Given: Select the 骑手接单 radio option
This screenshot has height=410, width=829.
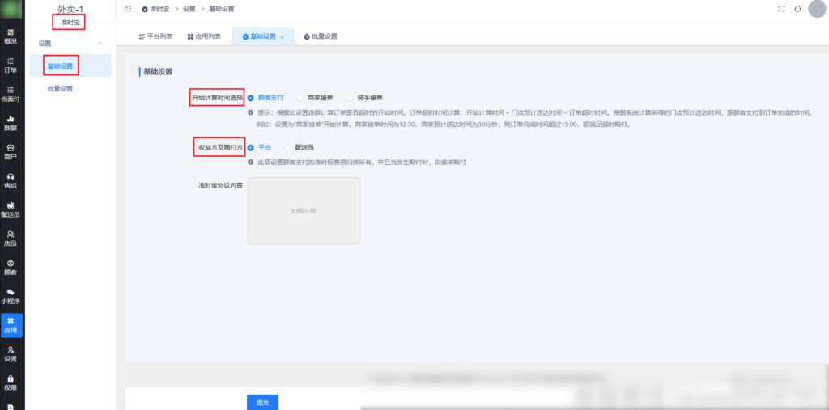Looking at the screenshot, I should pyautogui.click(x=365, y=98).
